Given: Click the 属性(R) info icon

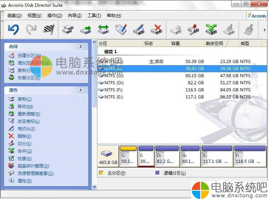Looking at the screenshot, I should pyautogui.click(x=11, y=181).
